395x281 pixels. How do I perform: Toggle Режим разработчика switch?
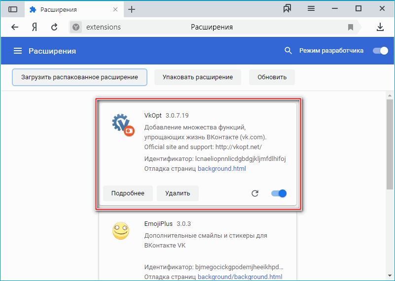(x=380, y=51)
